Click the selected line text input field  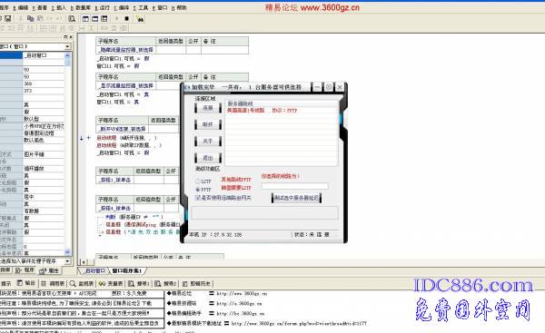click(294, 186)
